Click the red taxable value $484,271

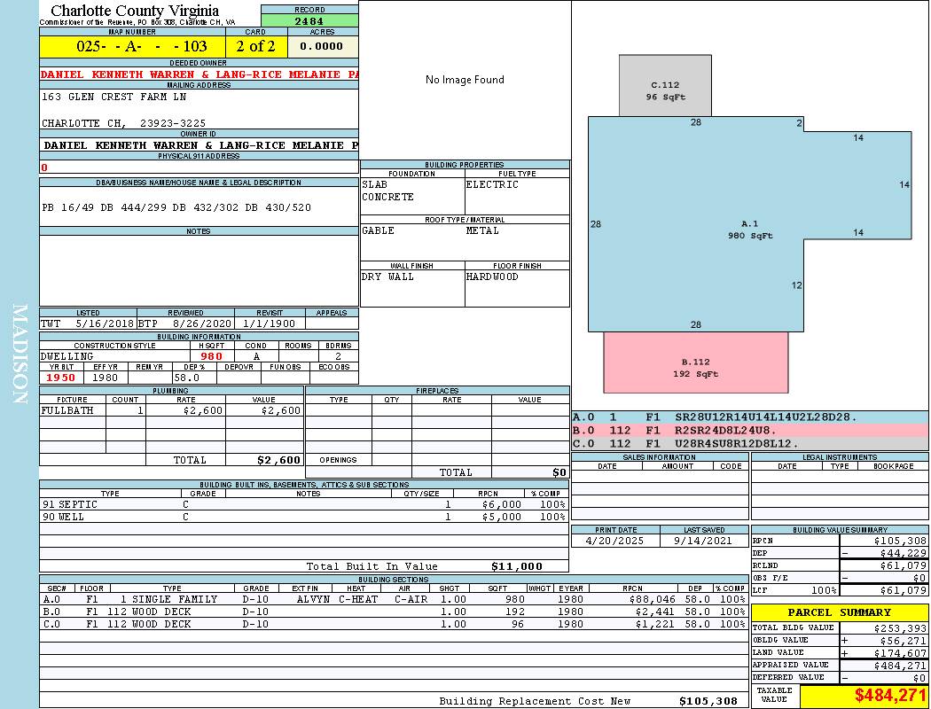coord(890,696)
